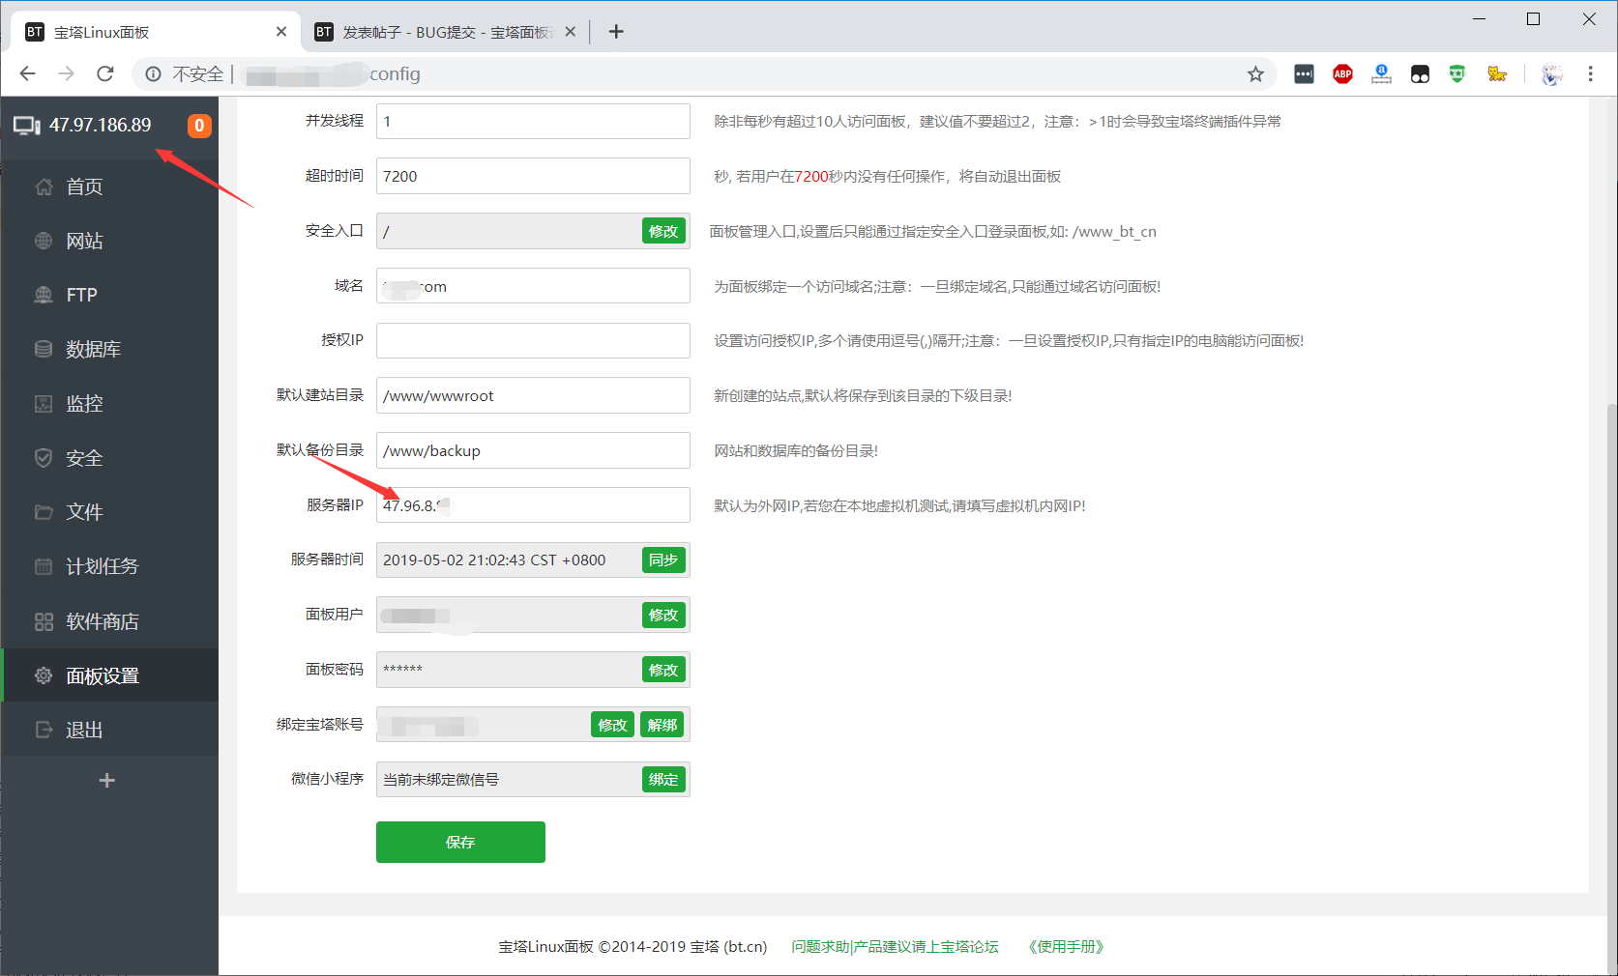1618x976 pixels.
Task: Open 《使用手册》 link
Action: point(1066,946)
